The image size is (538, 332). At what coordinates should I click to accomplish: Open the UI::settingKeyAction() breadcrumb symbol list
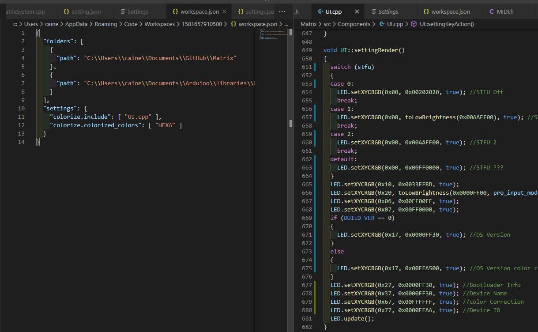[x=446, y=24]
